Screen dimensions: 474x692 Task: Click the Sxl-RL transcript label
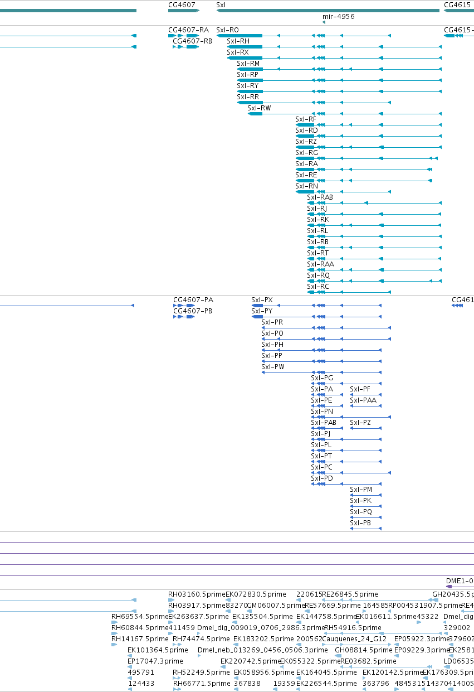(317, 231)
